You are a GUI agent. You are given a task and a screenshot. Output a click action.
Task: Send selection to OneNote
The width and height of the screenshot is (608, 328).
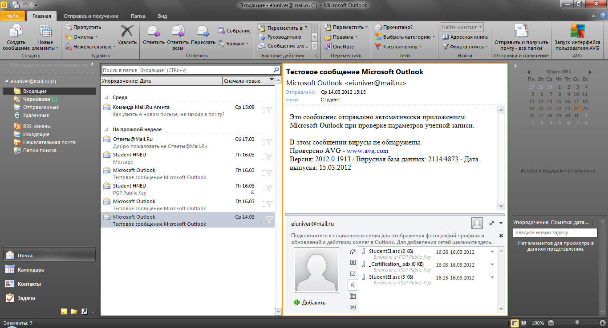coord(339,47)
